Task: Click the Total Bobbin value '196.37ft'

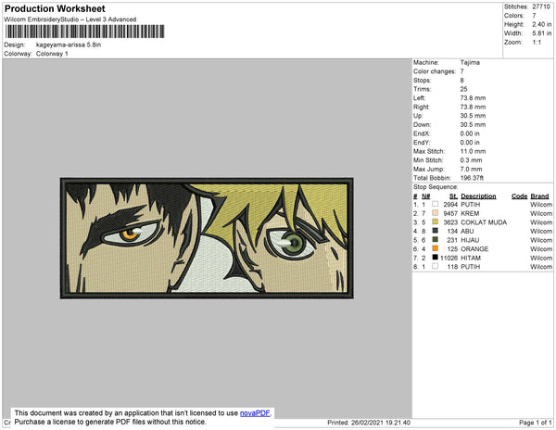Action: point(472,178)
